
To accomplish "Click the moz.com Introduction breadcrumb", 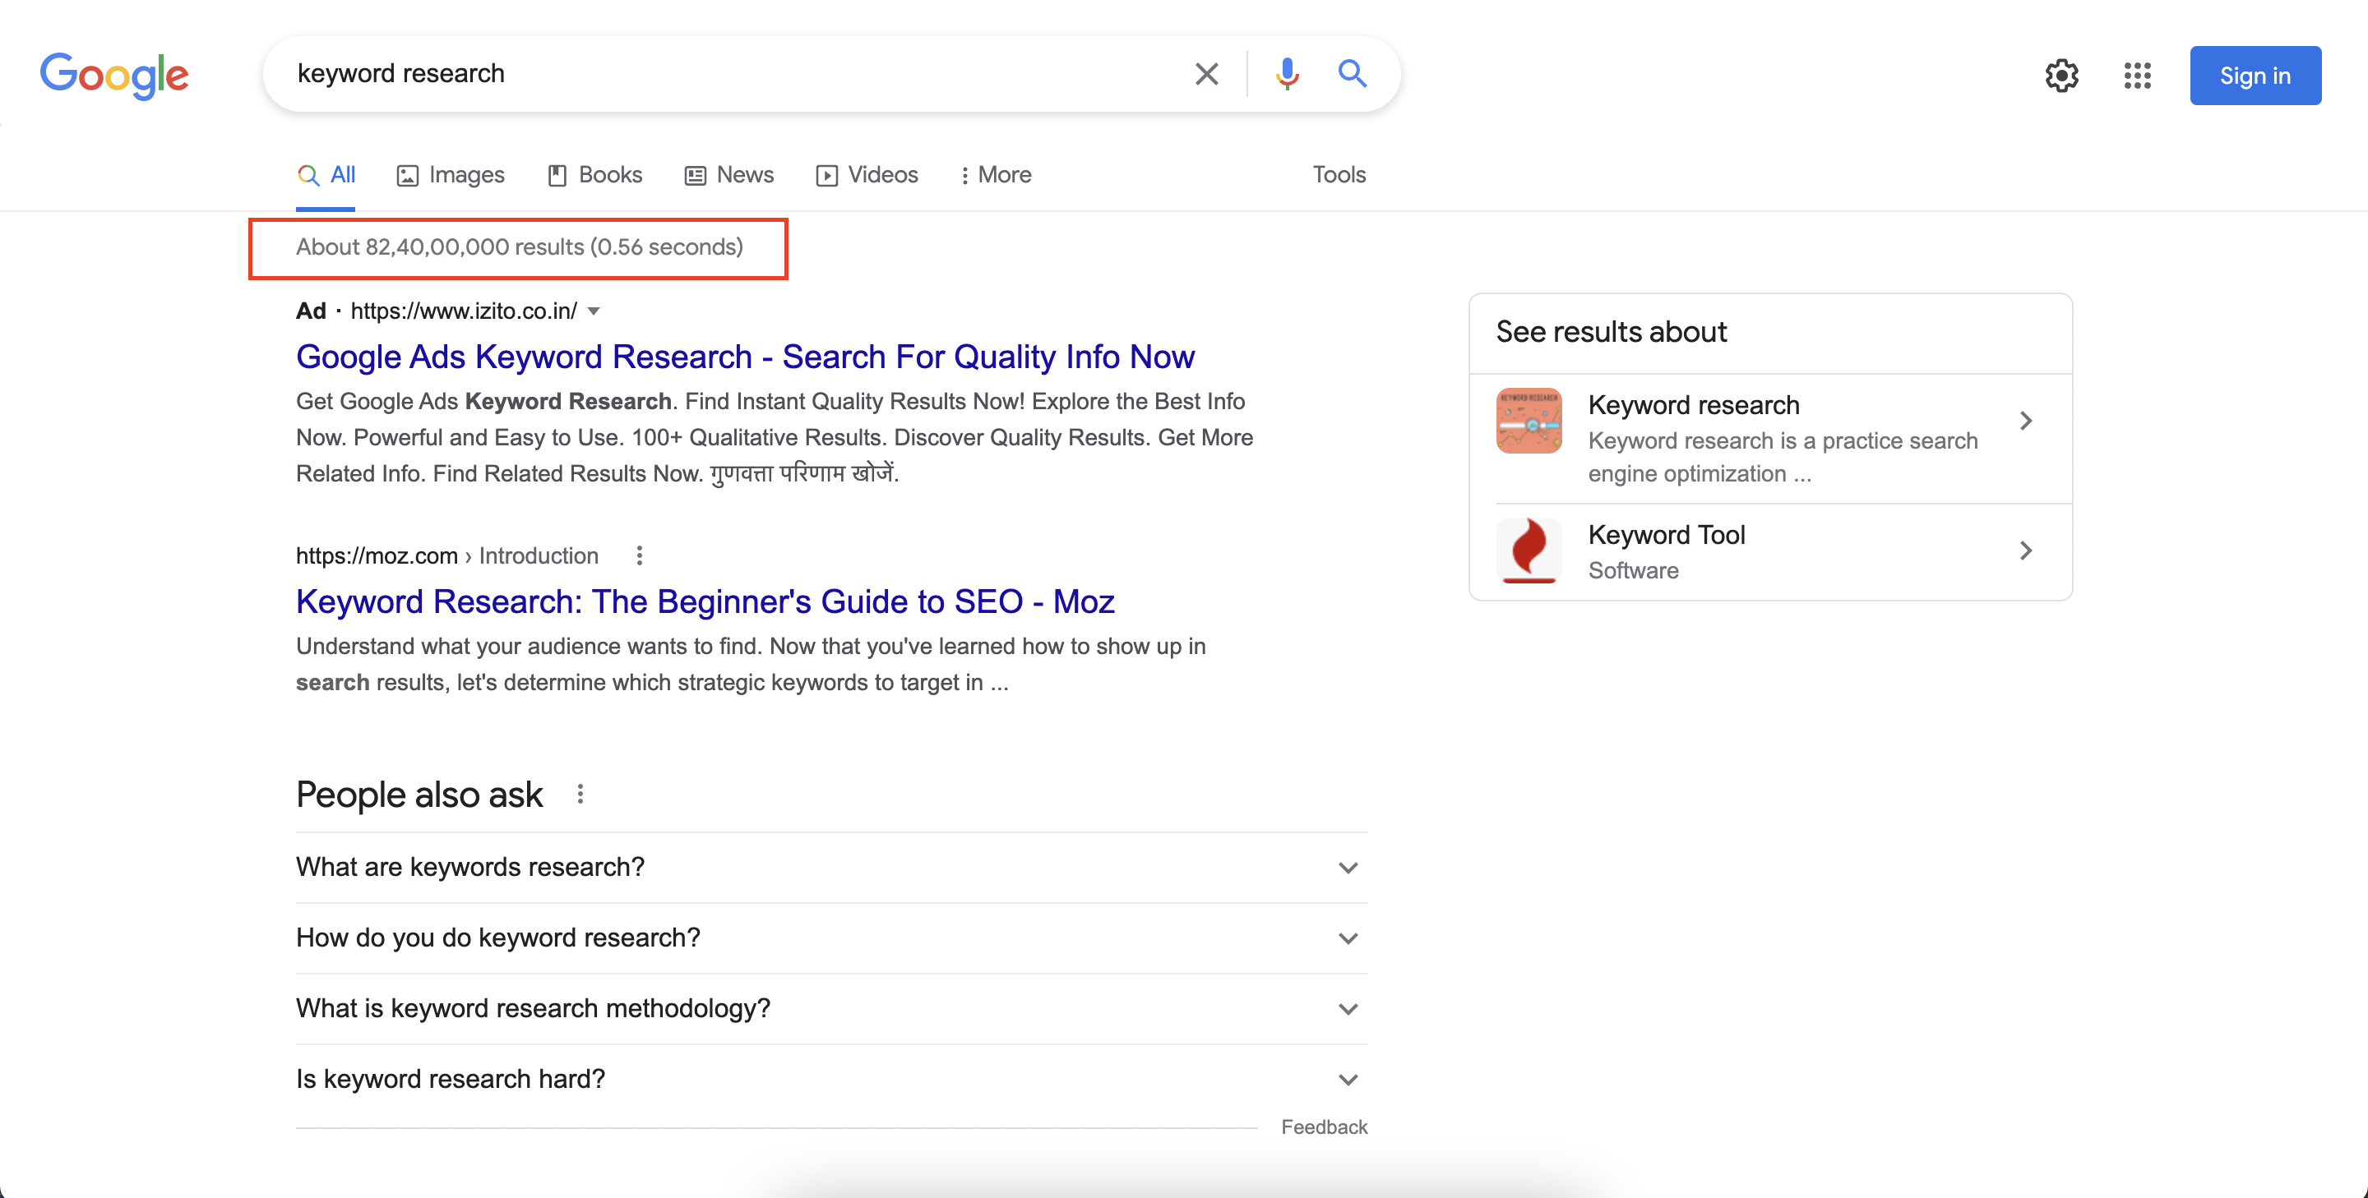I will click(x=446, y=555).
